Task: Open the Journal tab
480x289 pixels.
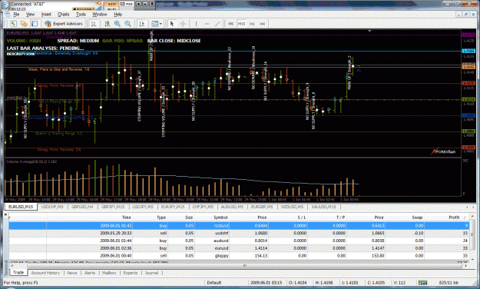Action: click(151, 273)
